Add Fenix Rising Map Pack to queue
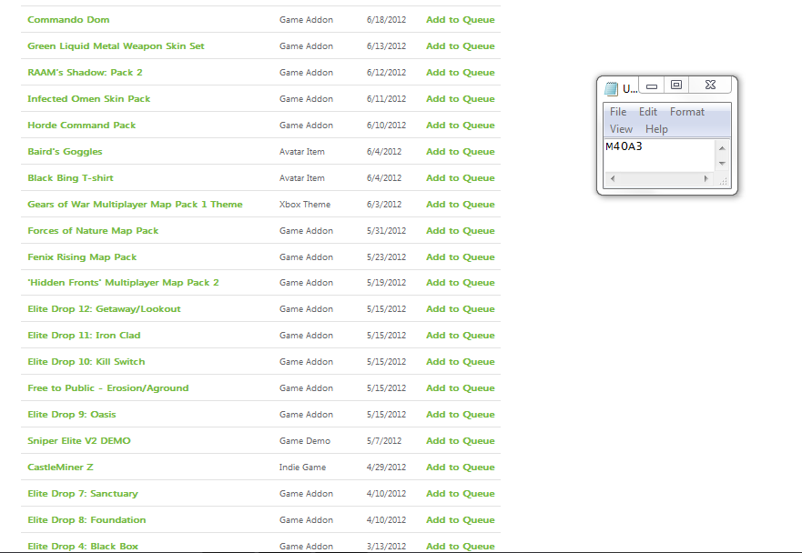The width and height of the screenshot is (802, 553). pos(461,257)
